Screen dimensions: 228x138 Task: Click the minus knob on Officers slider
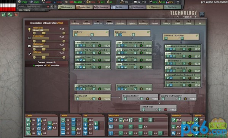[34, 58]
